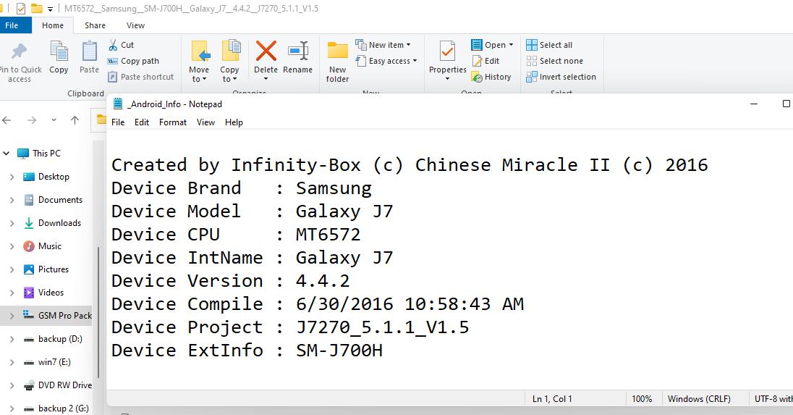793x415 pixels.
Task: Click the Copy to icon
Action: (231, 51)
